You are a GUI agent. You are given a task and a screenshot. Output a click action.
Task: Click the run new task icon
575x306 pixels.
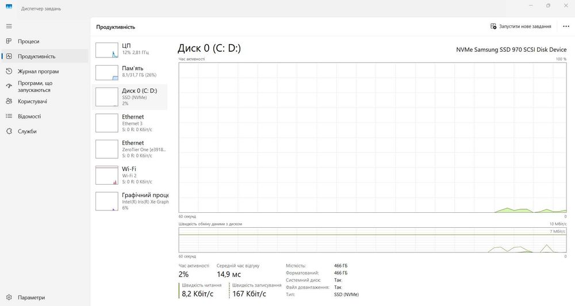[493, 26]
